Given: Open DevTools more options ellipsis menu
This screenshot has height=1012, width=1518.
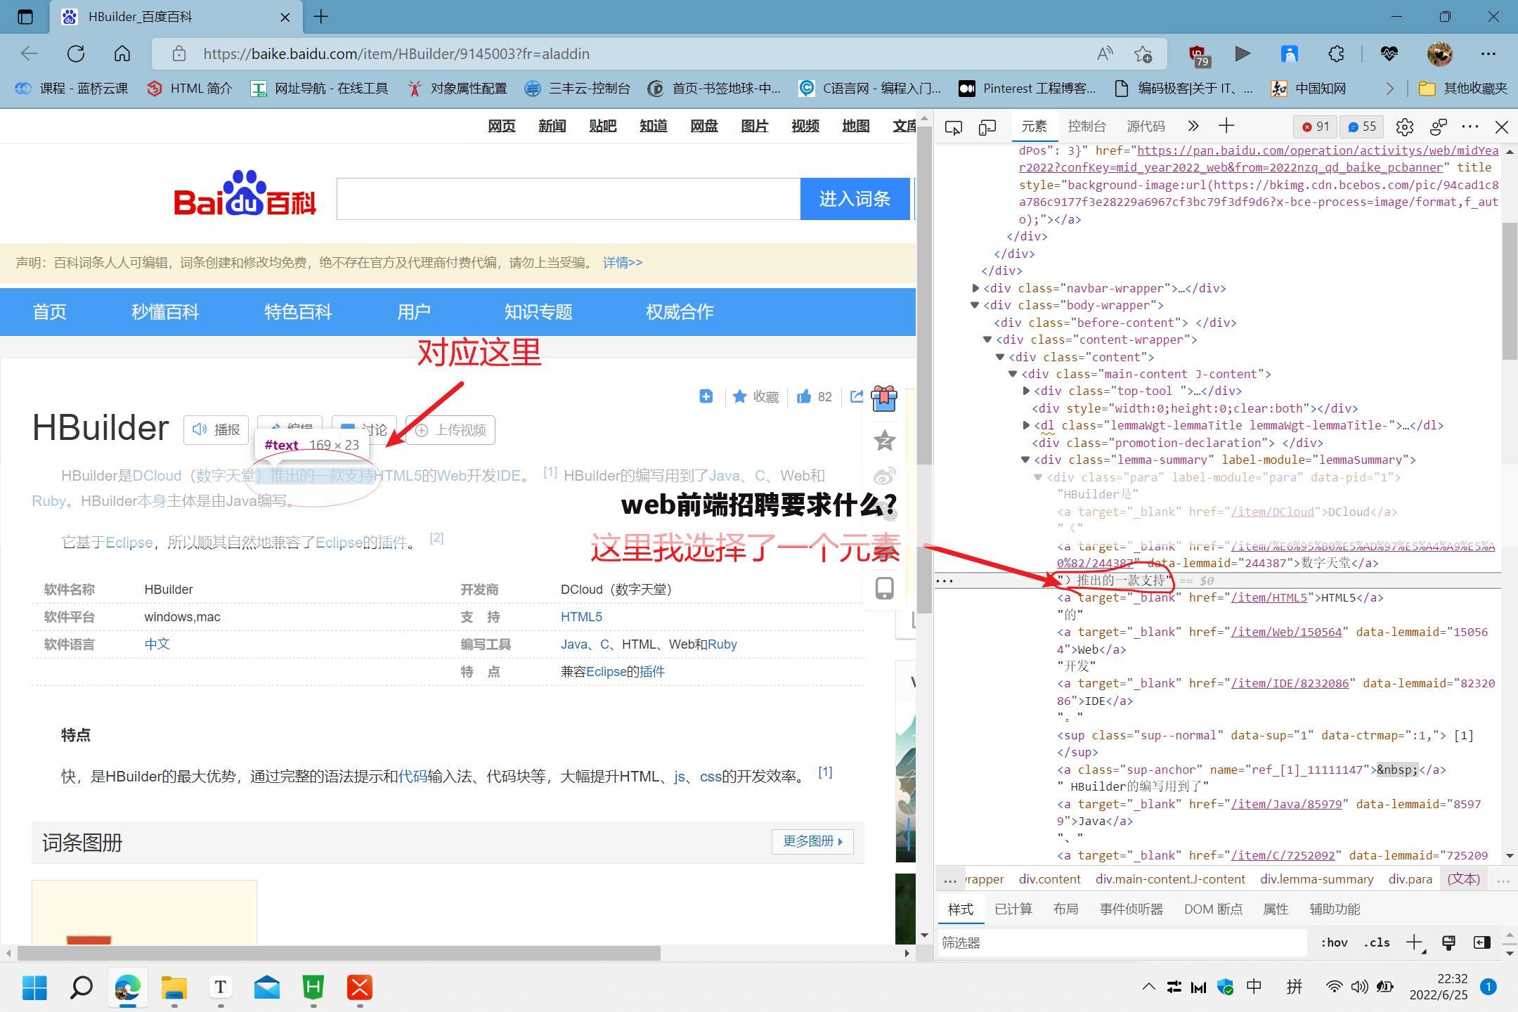Looking at the screenshot, I should click(x=1470, y=126).
